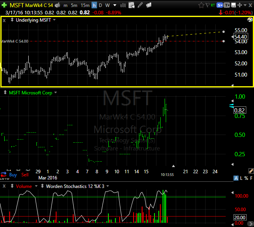Click the white triangle marker on time axis
The height and width of the screenshot is (227, 254).
click(173, 166)
